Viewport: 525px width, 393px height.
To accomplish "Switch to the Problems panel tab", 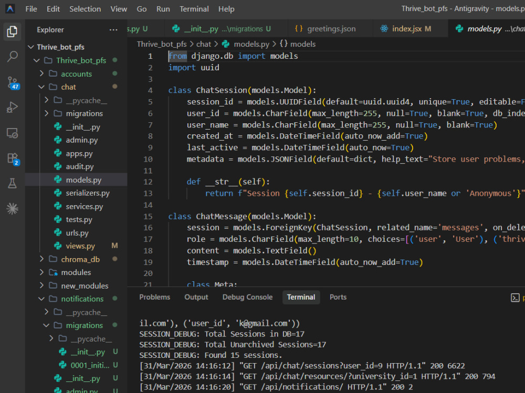I will 155,298.
